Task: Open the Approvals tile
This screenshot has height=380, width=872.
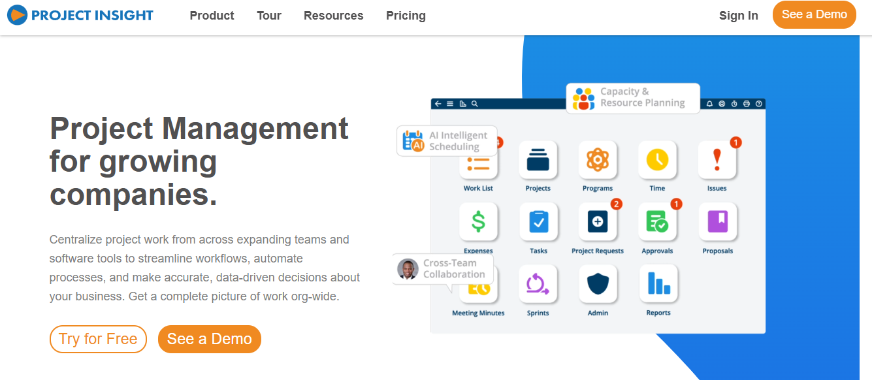Action: 658,222
